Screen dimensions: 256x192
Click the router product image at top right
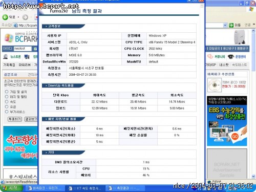[x=240, y=37]
